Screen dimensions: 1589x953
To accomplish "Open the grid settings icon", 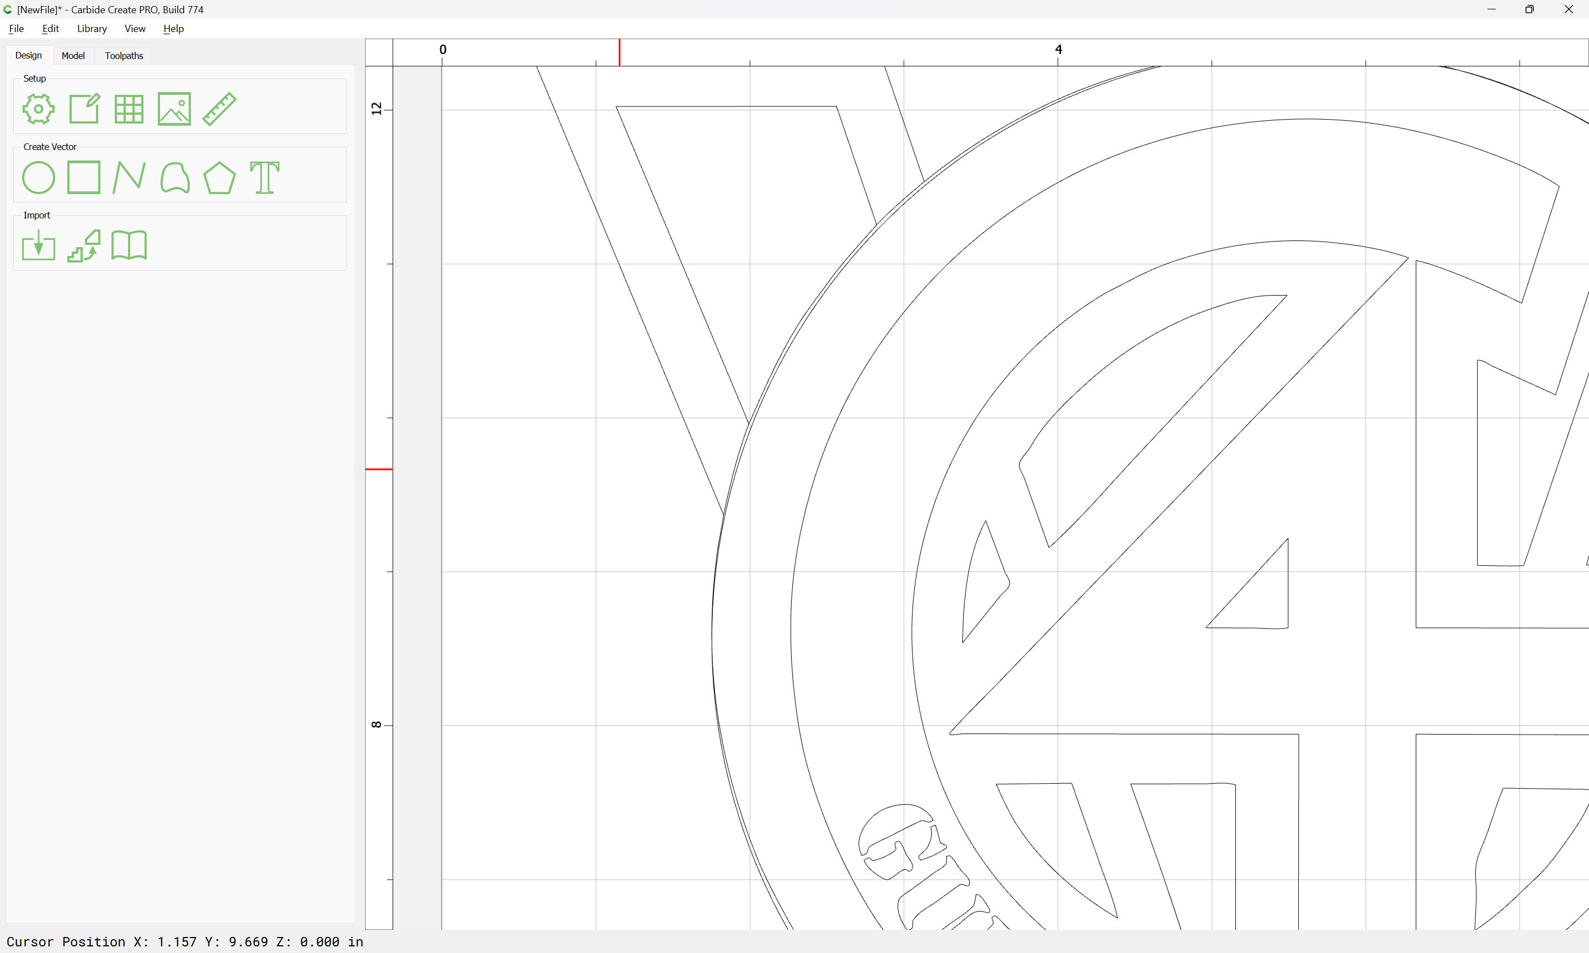I will 129,109.
